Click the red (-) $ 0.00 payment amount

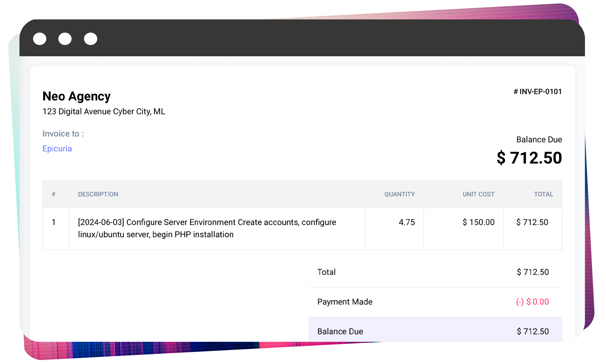click(532, 302)
